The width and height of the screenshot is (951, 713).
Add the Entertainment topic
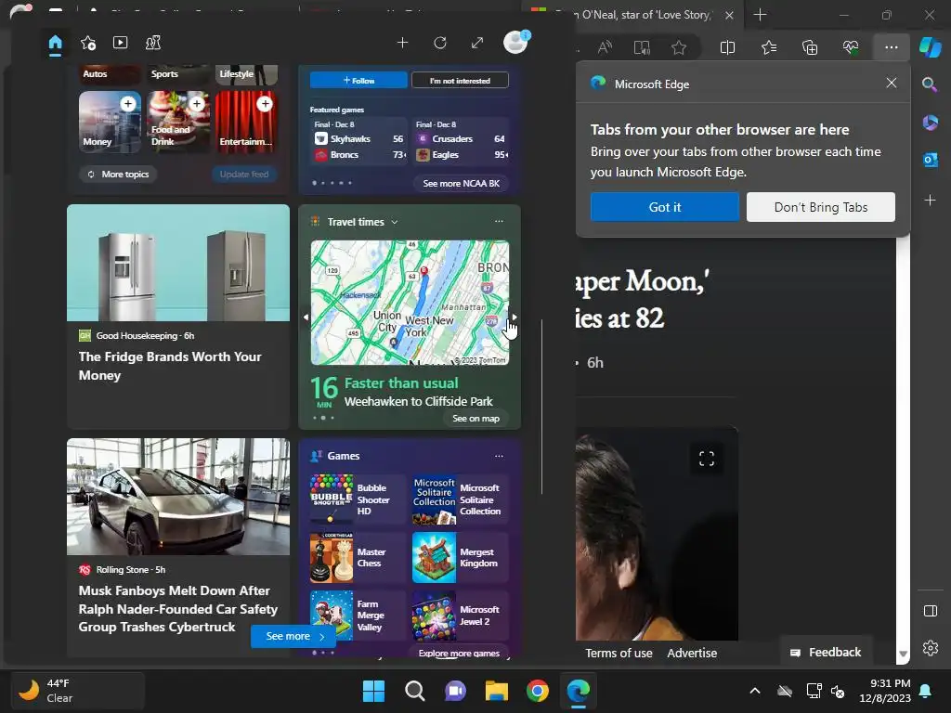point(265,104)
